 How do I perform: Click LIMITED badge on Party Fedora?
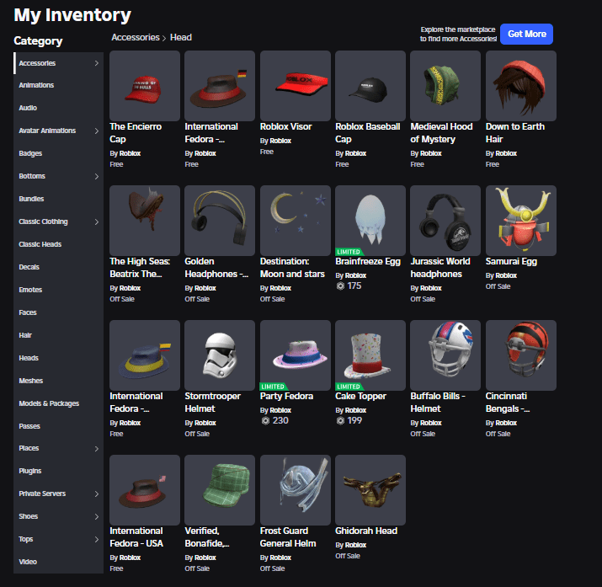(274, 387)
